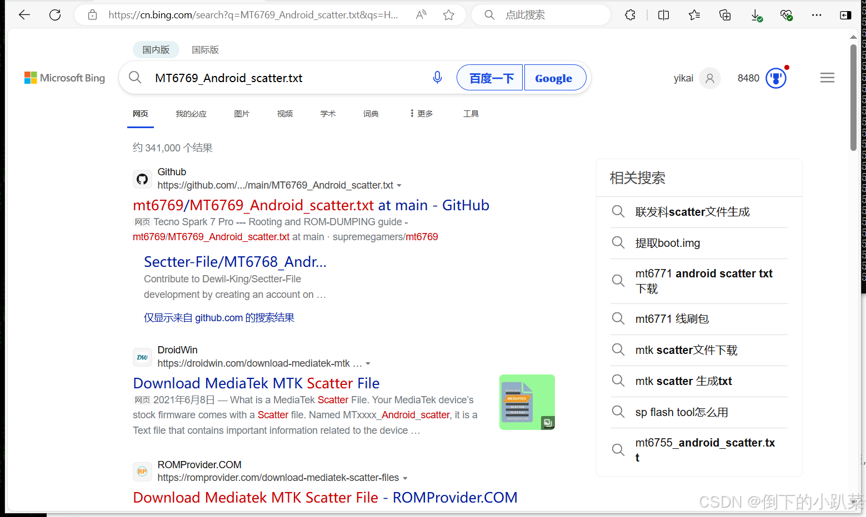Open the Rewards trophy medal icon
The height and width of the screenshot is (517, 866).
[x=776, y=78]
